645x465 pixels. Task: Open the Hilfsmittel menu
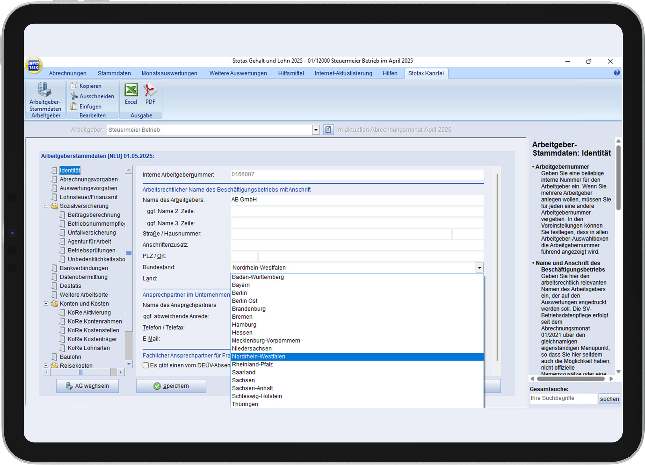point(291,73)
